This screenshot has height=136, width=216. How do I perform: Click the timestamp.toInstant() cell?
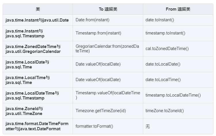point(178,33)
